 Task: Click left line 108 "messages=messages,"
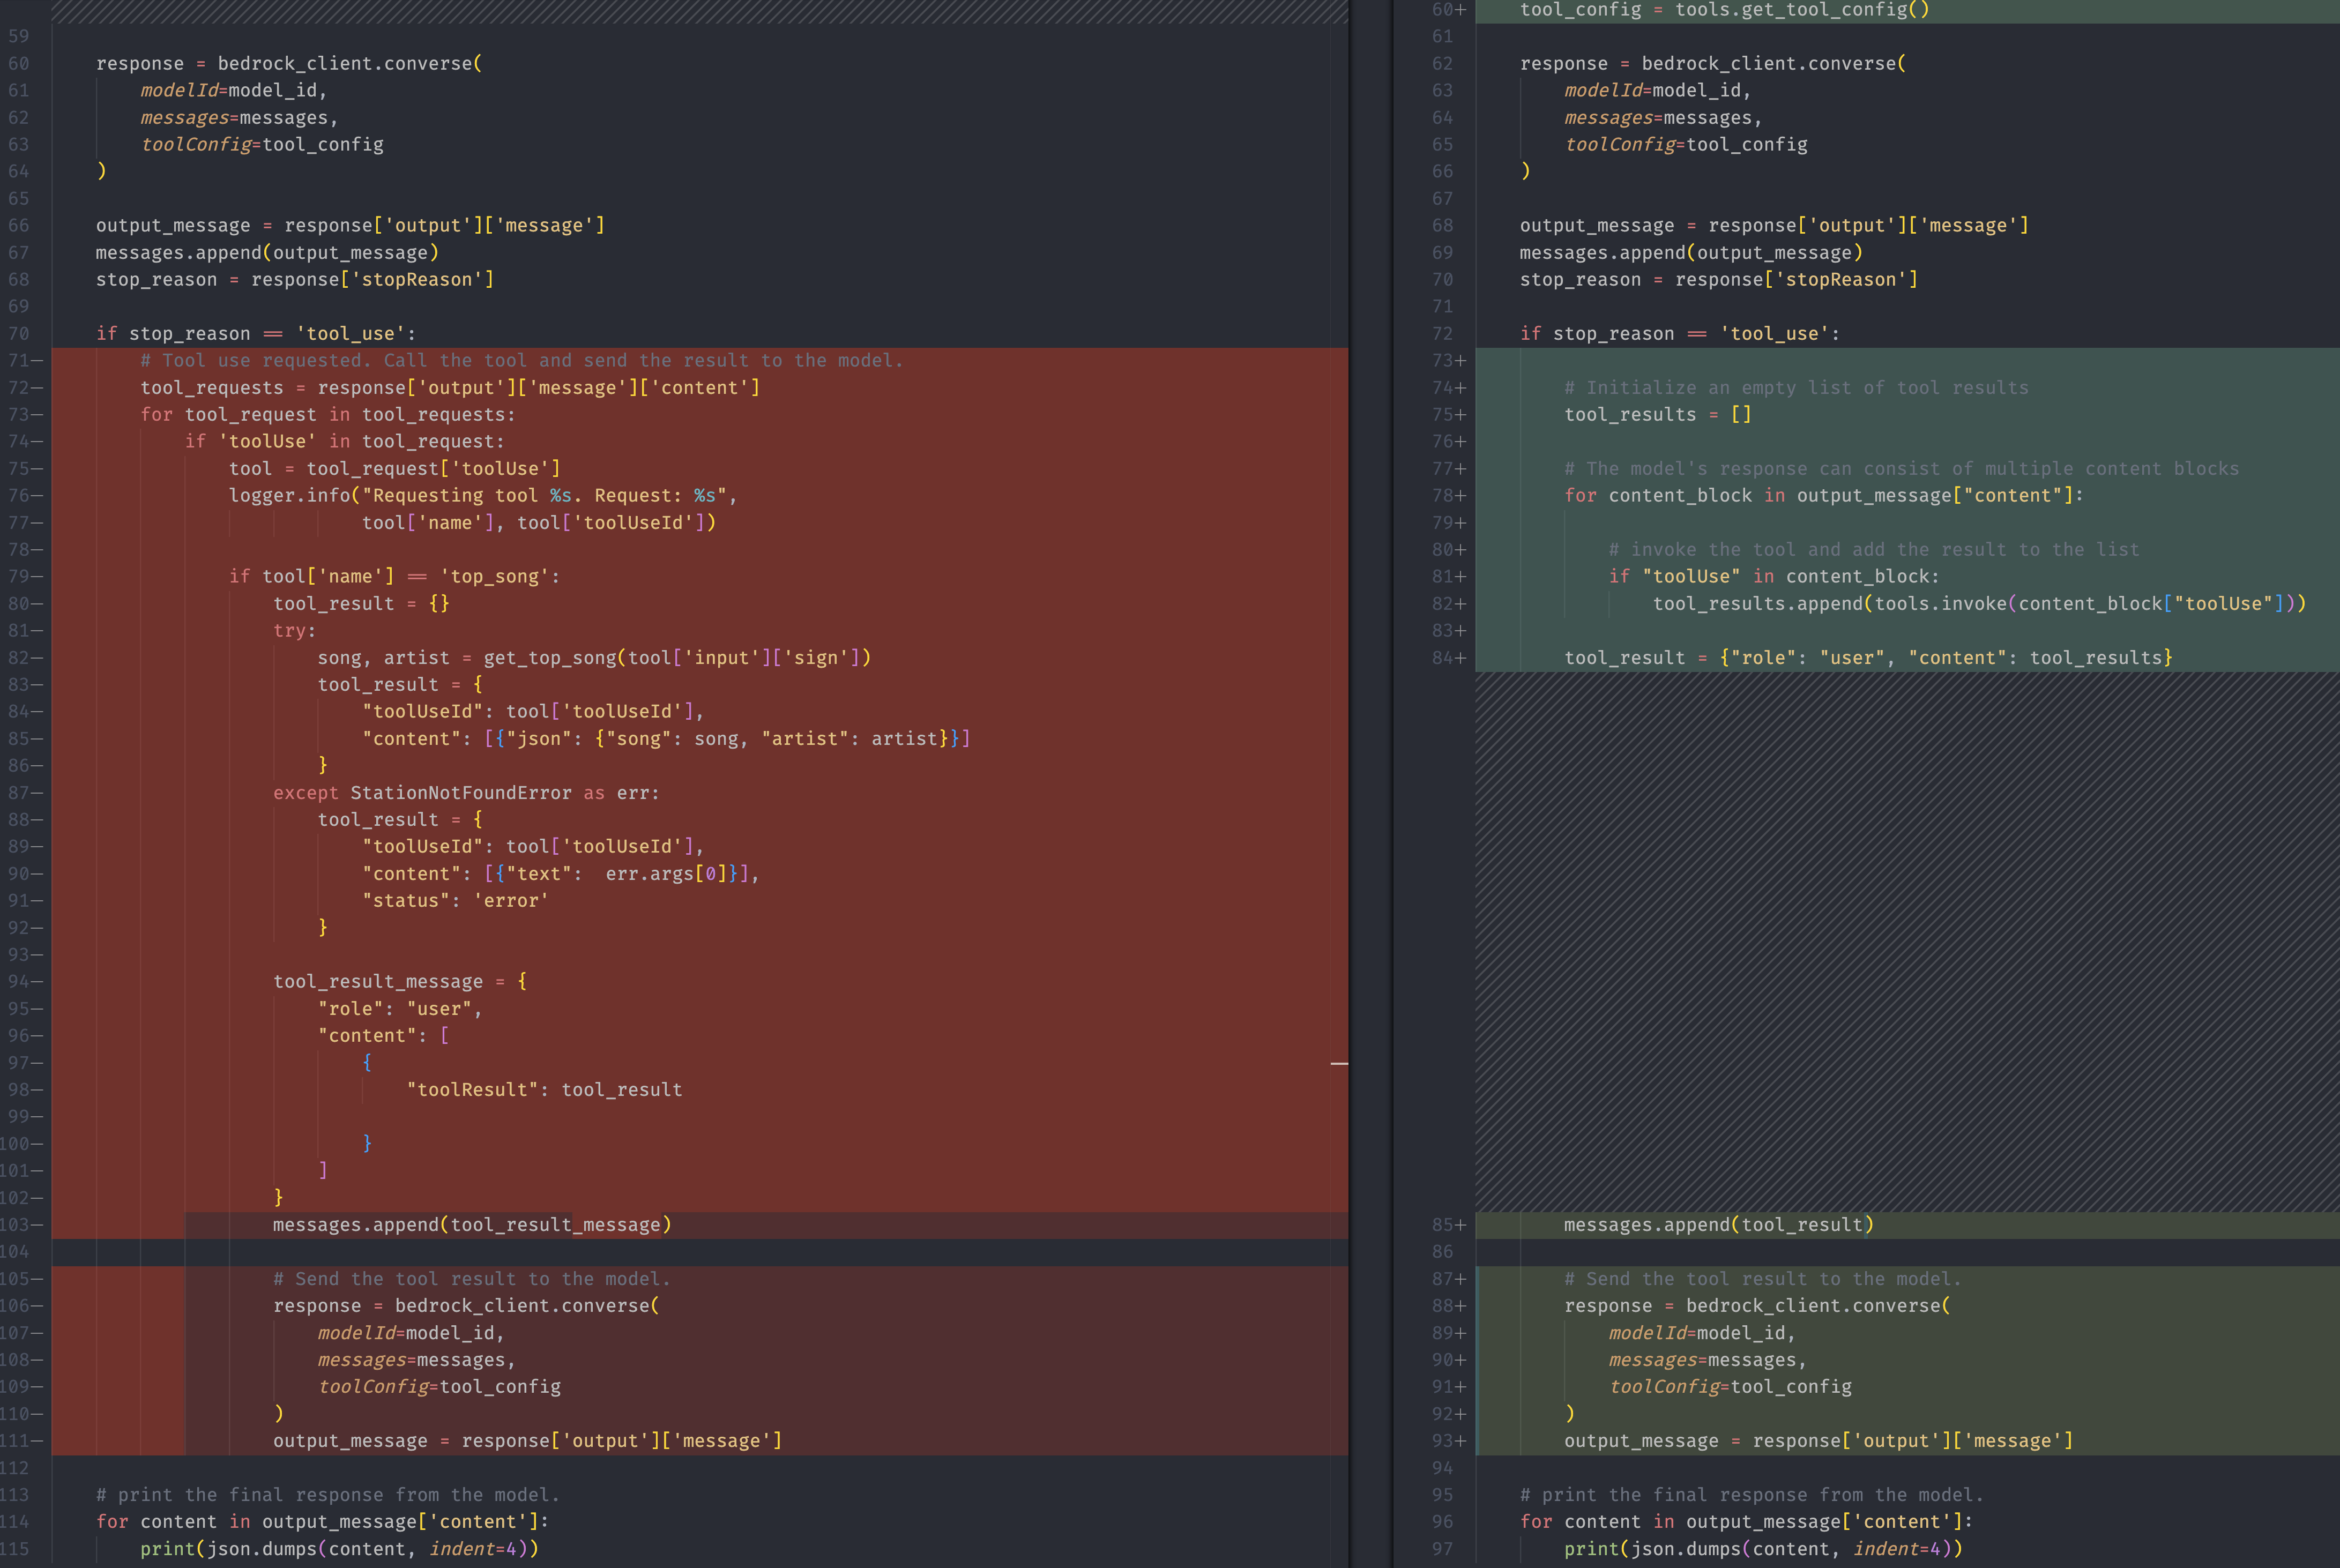(417, 1360)
